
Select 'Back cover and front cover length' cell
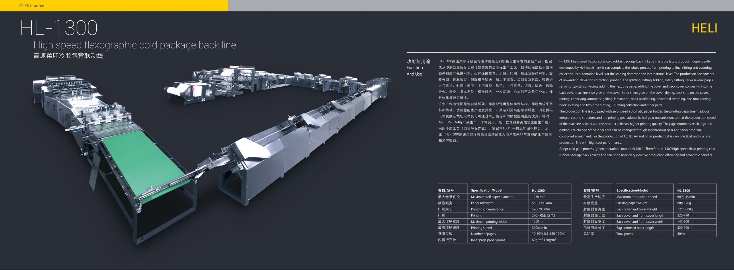pyautogui.click(x=640, y=216)
